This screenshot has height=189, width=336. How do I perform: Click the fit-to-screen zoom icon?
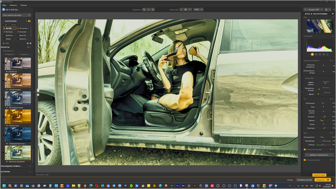point(181,9)
